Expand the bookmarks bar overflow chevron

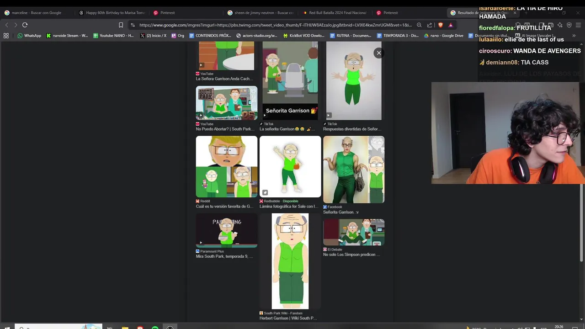[x=574, y=36]
